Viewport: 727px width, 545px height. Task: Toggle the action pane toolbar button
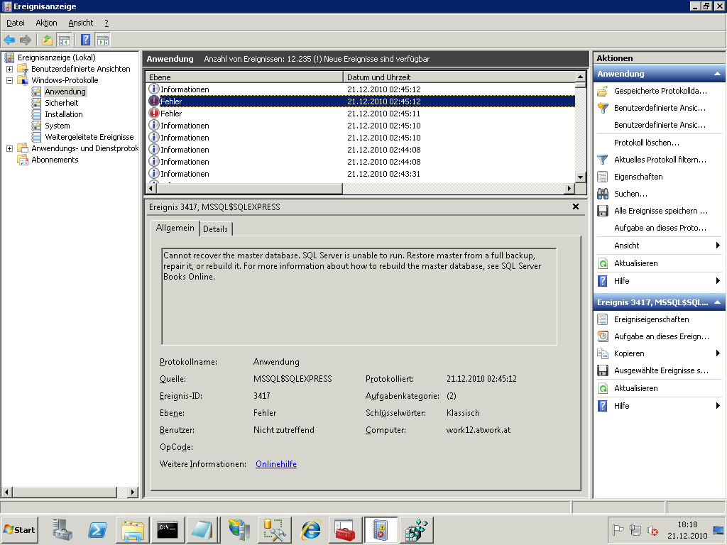pos(103,40)
